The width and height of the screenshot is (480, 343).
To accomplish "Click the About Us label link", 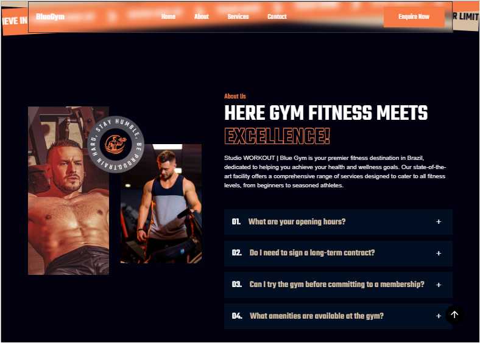I will (x=235, y=96).
